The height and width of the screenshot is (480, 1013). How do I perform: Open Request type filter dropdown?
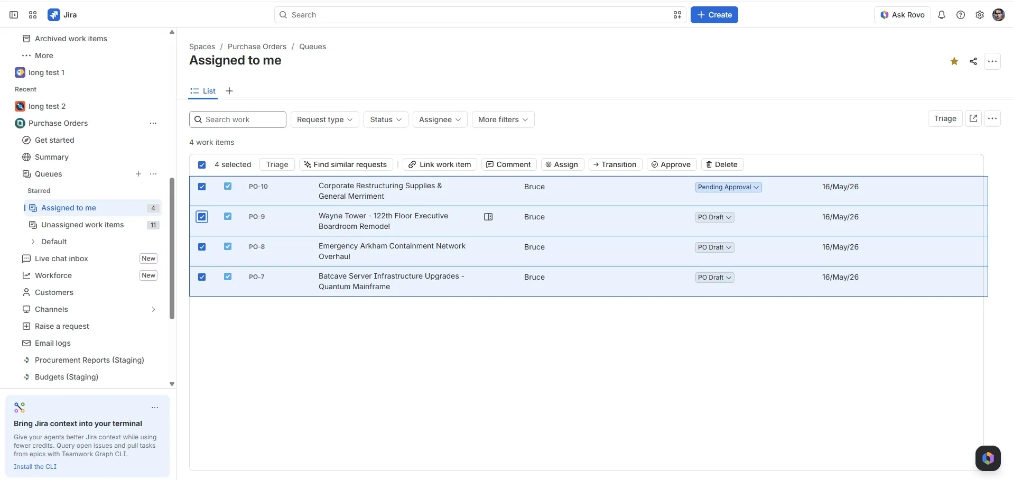325,119
